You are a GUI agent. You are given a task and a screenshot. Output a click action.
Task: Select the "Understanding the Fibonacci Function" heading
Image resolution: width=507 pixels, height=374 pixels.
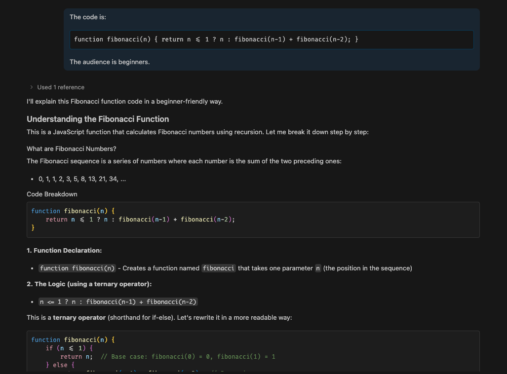(97, 119)
